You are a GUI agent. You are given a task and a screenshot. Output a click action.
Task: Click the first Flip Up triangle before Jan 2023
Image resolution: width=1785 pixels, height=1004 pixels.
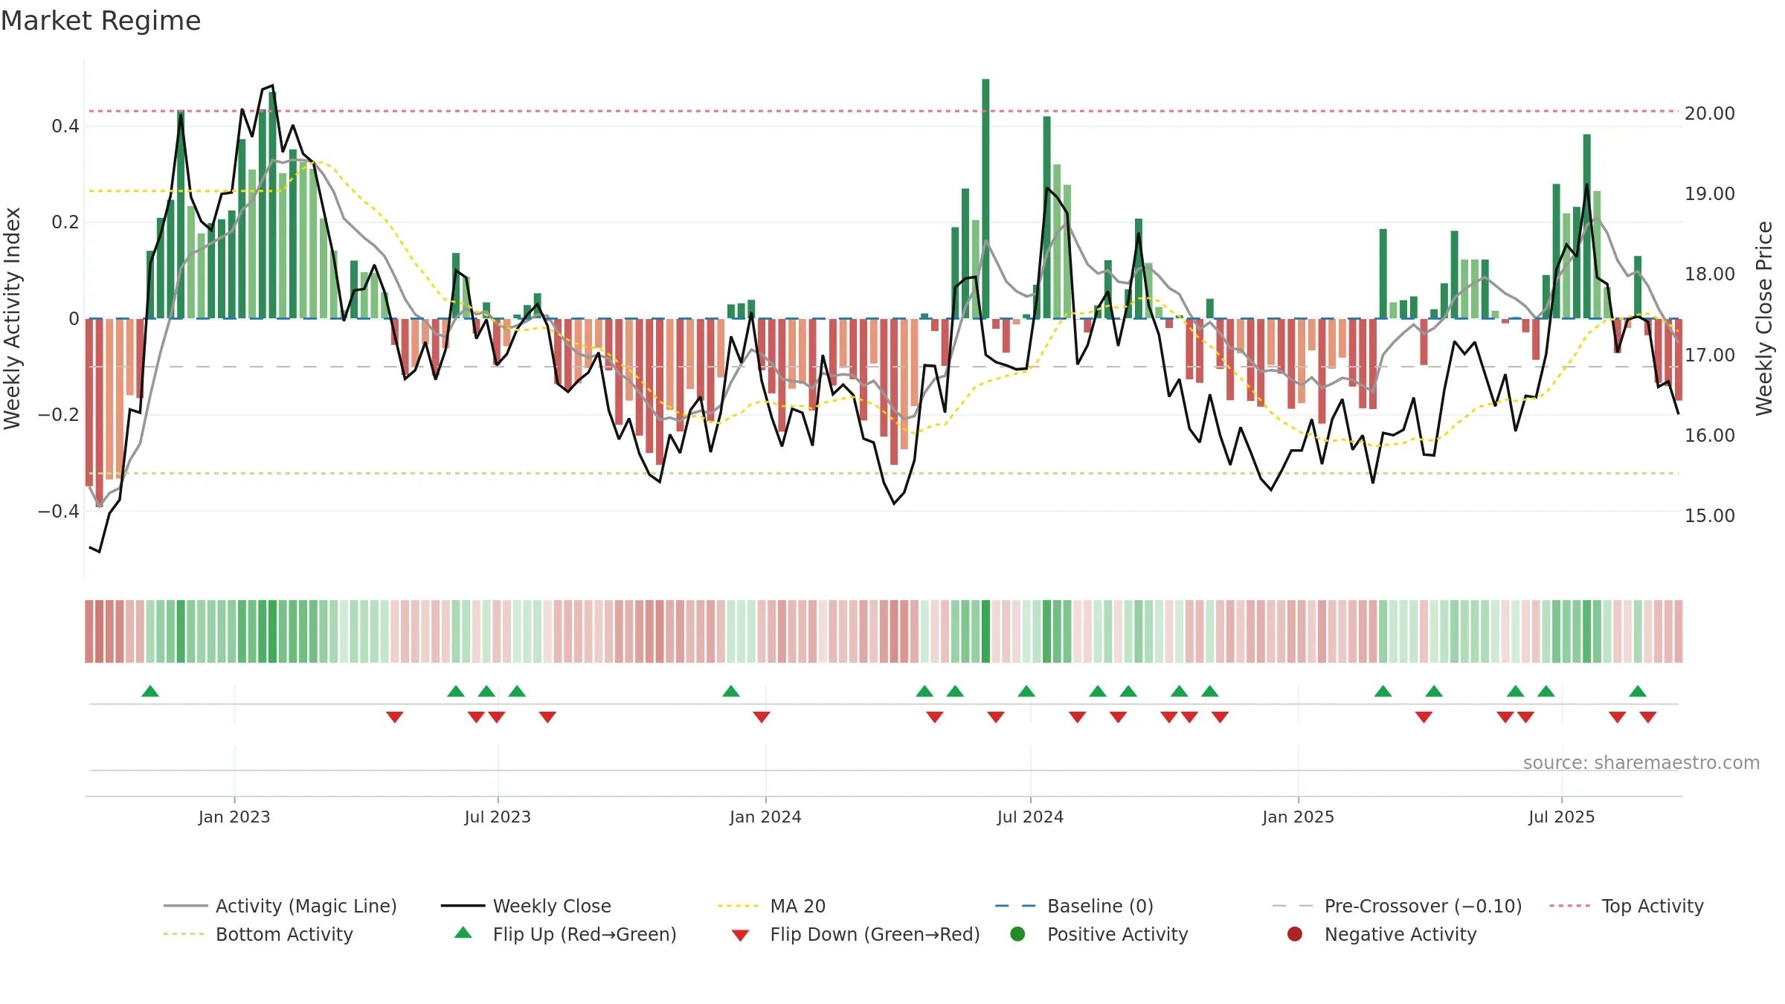click(150, 691)
